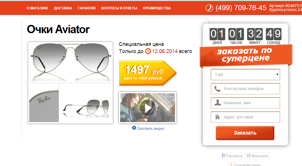Click the person icon in the Фамилия field
The width and height of the screenshot is (302, 166).
[x=218, y=103]
